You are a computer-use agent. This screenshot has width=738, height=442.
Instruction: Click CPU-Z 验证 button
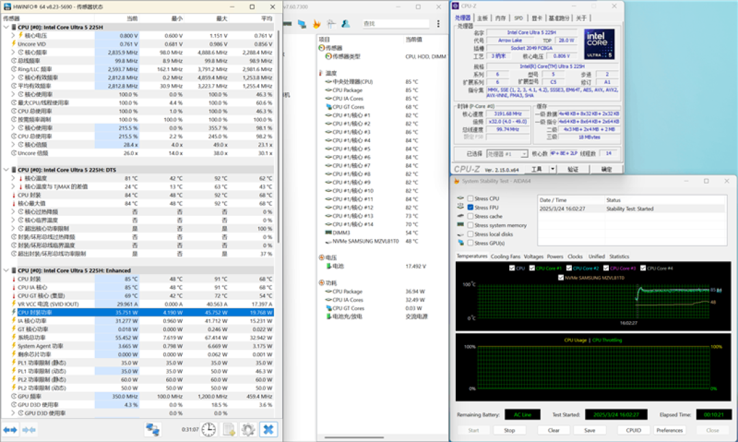point(573,169)
